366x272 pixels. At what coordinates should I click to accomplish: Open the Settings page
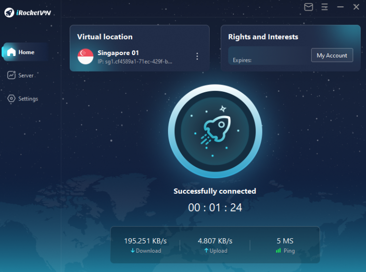coord(23,99)
